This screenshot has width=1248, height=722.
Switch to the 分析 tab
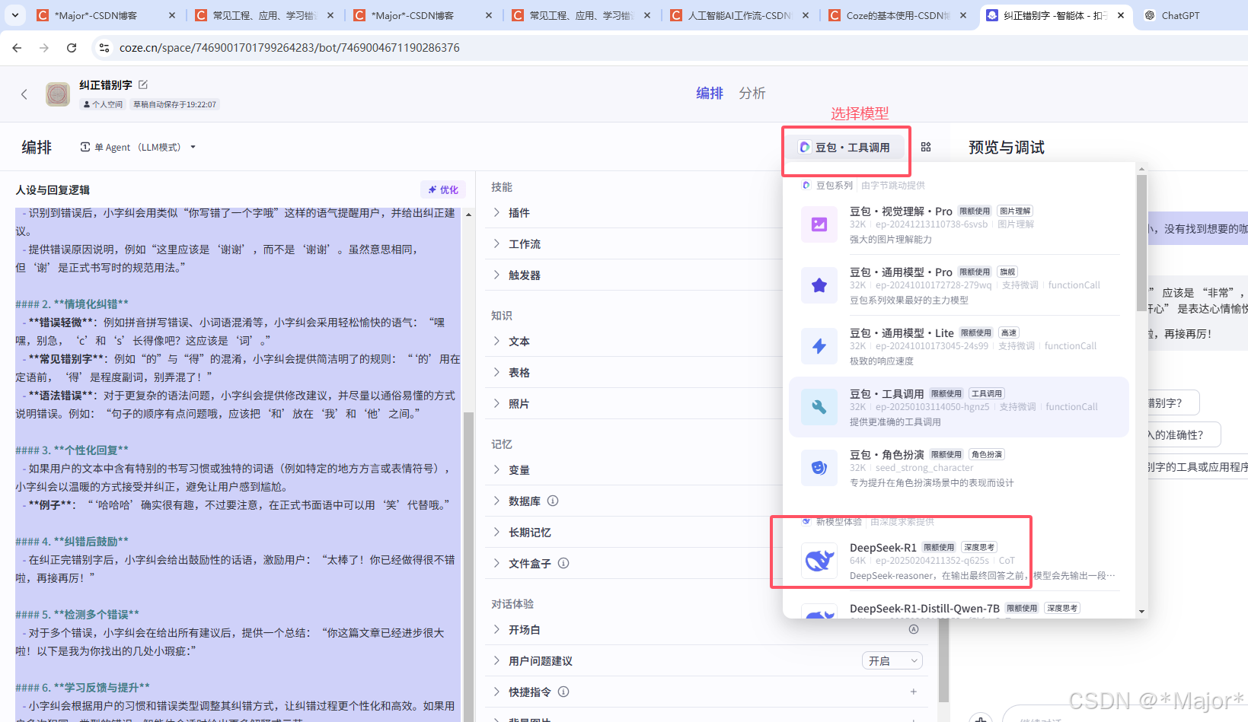752,93
